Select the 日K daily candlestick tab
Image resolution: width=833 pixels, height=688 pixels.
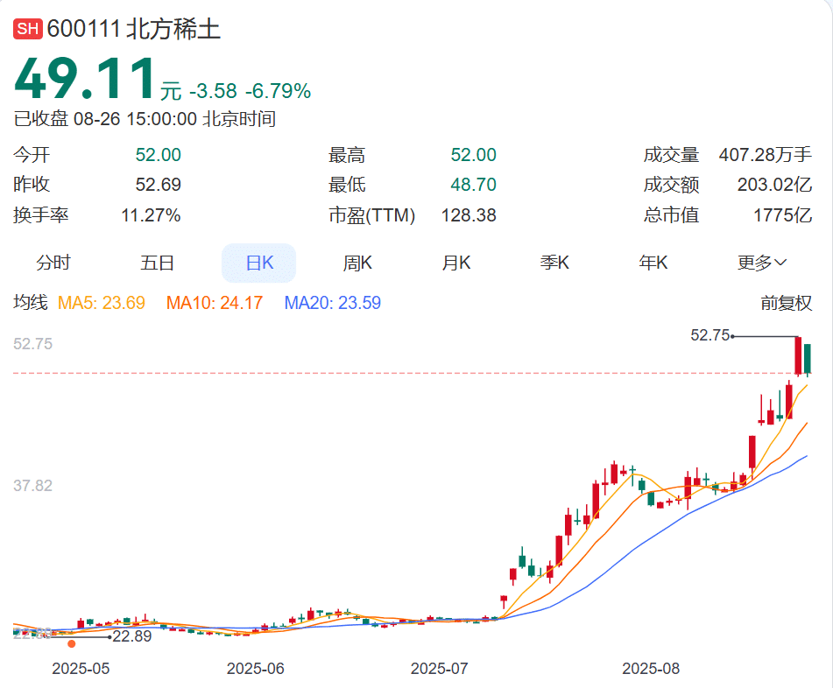coord(258,263)
